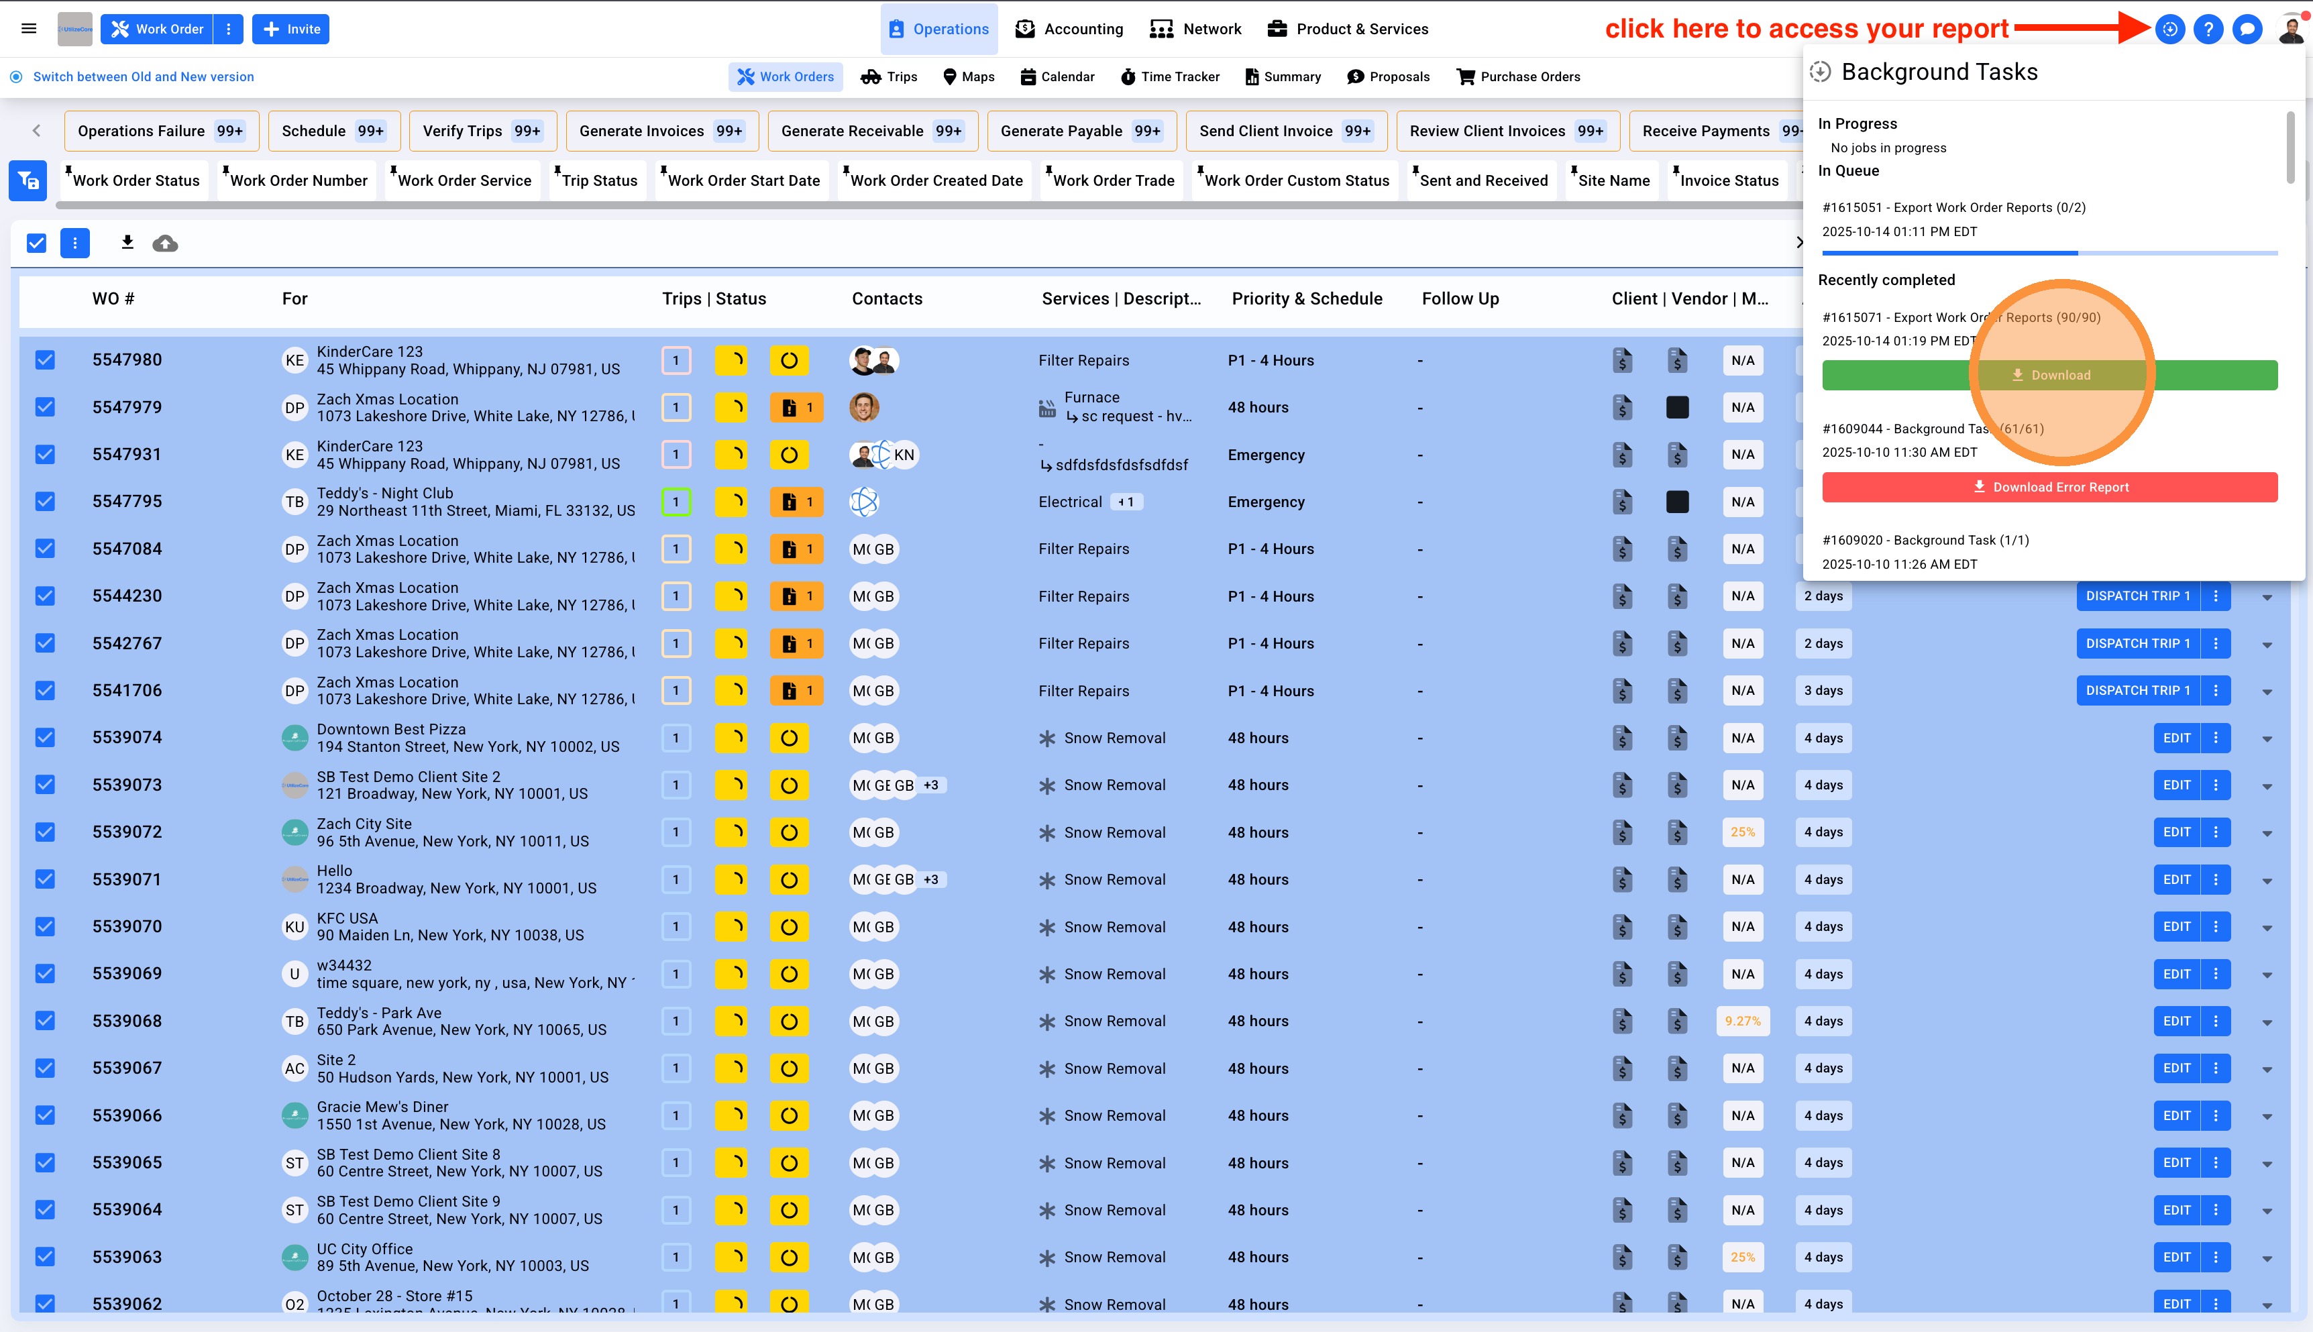
Task: Open the Work Order button's three-dot dropdown
Action: coord(229,30)
